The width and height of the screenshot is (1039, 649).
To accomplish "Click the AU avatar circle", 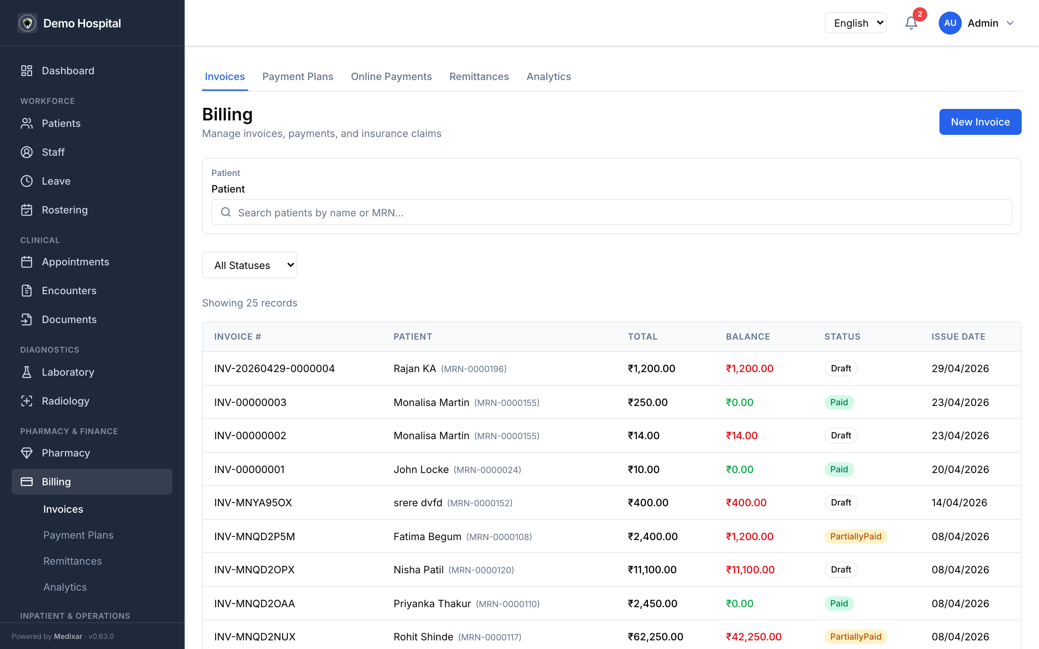I will coord(950,23).
